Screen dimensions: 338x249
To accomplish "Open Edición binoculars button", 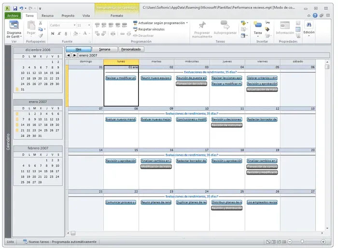I will [309, 28].
